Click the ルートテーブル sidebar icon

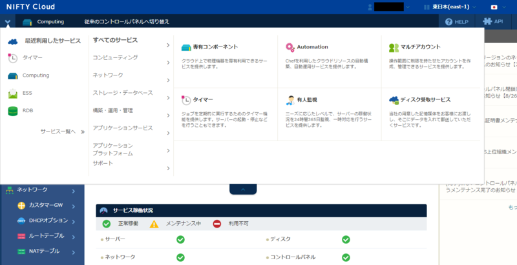[21, 236]
